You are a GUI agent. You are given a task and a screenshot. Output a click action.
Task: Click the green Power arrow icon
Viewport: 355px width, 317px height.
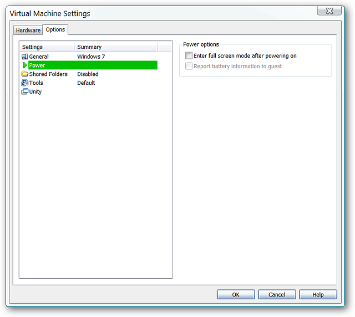point(25,65)
